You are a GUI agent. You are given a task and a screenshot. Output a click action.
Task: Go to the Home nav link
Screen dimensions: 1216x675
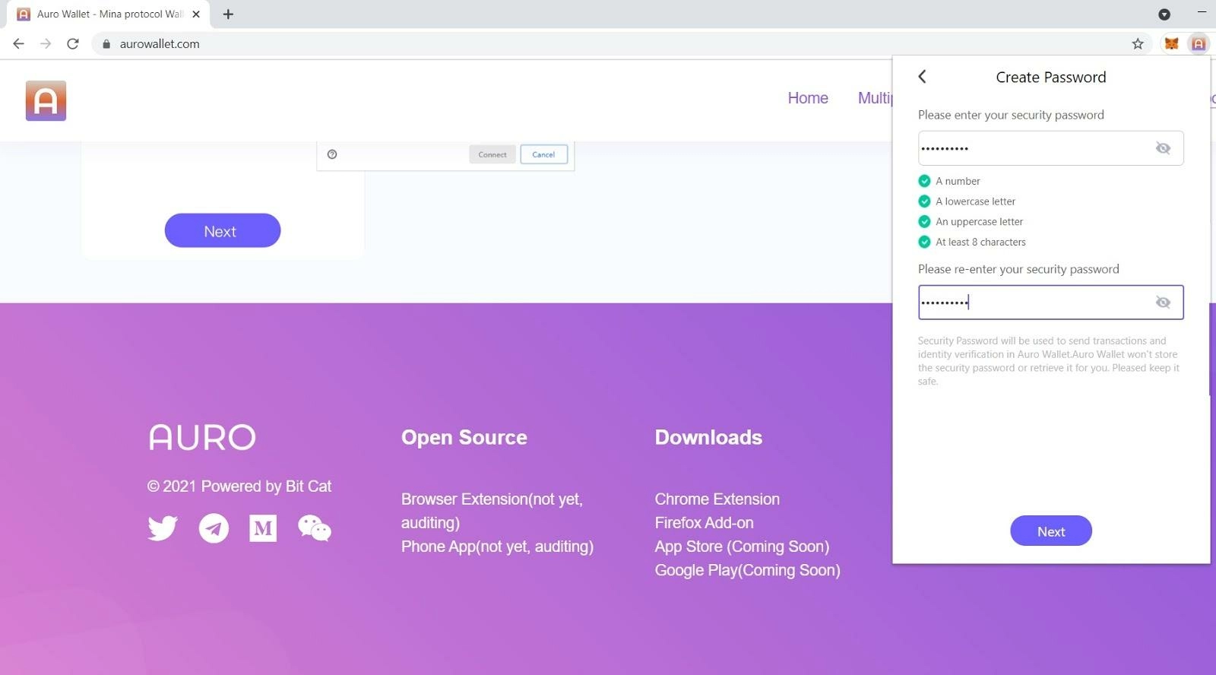click(x=808, y=98)
